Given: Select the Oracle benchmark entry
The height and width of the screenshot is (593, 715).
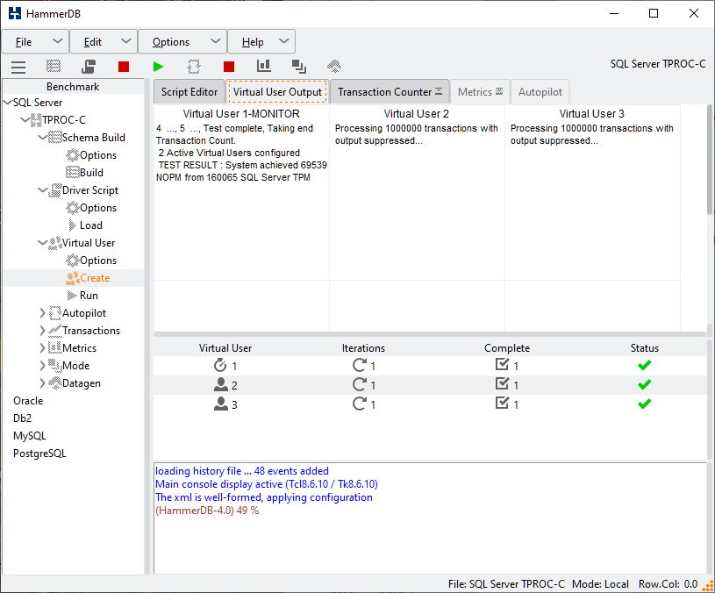Looking at the screenshot, I should [28, 401].
